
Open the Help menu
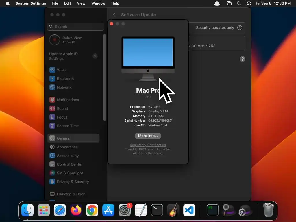click(115, 3)
